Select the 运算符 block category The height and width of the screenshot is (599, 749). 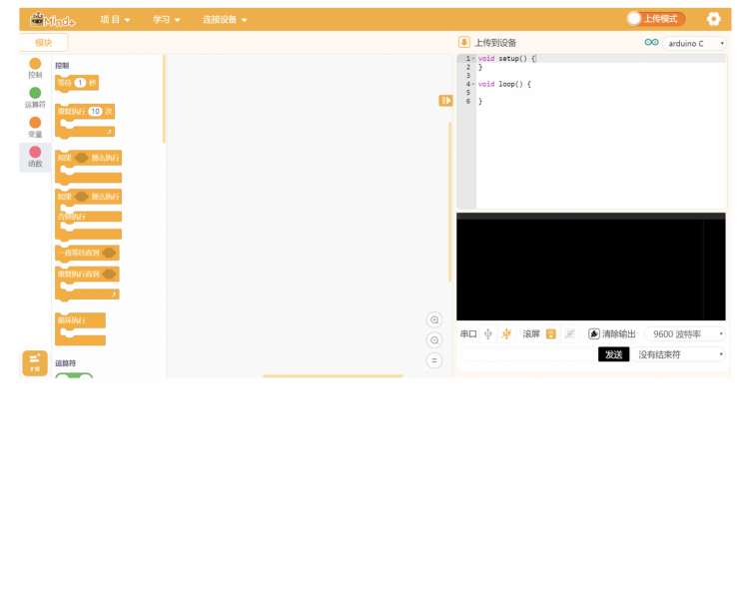tap(35, 98)
